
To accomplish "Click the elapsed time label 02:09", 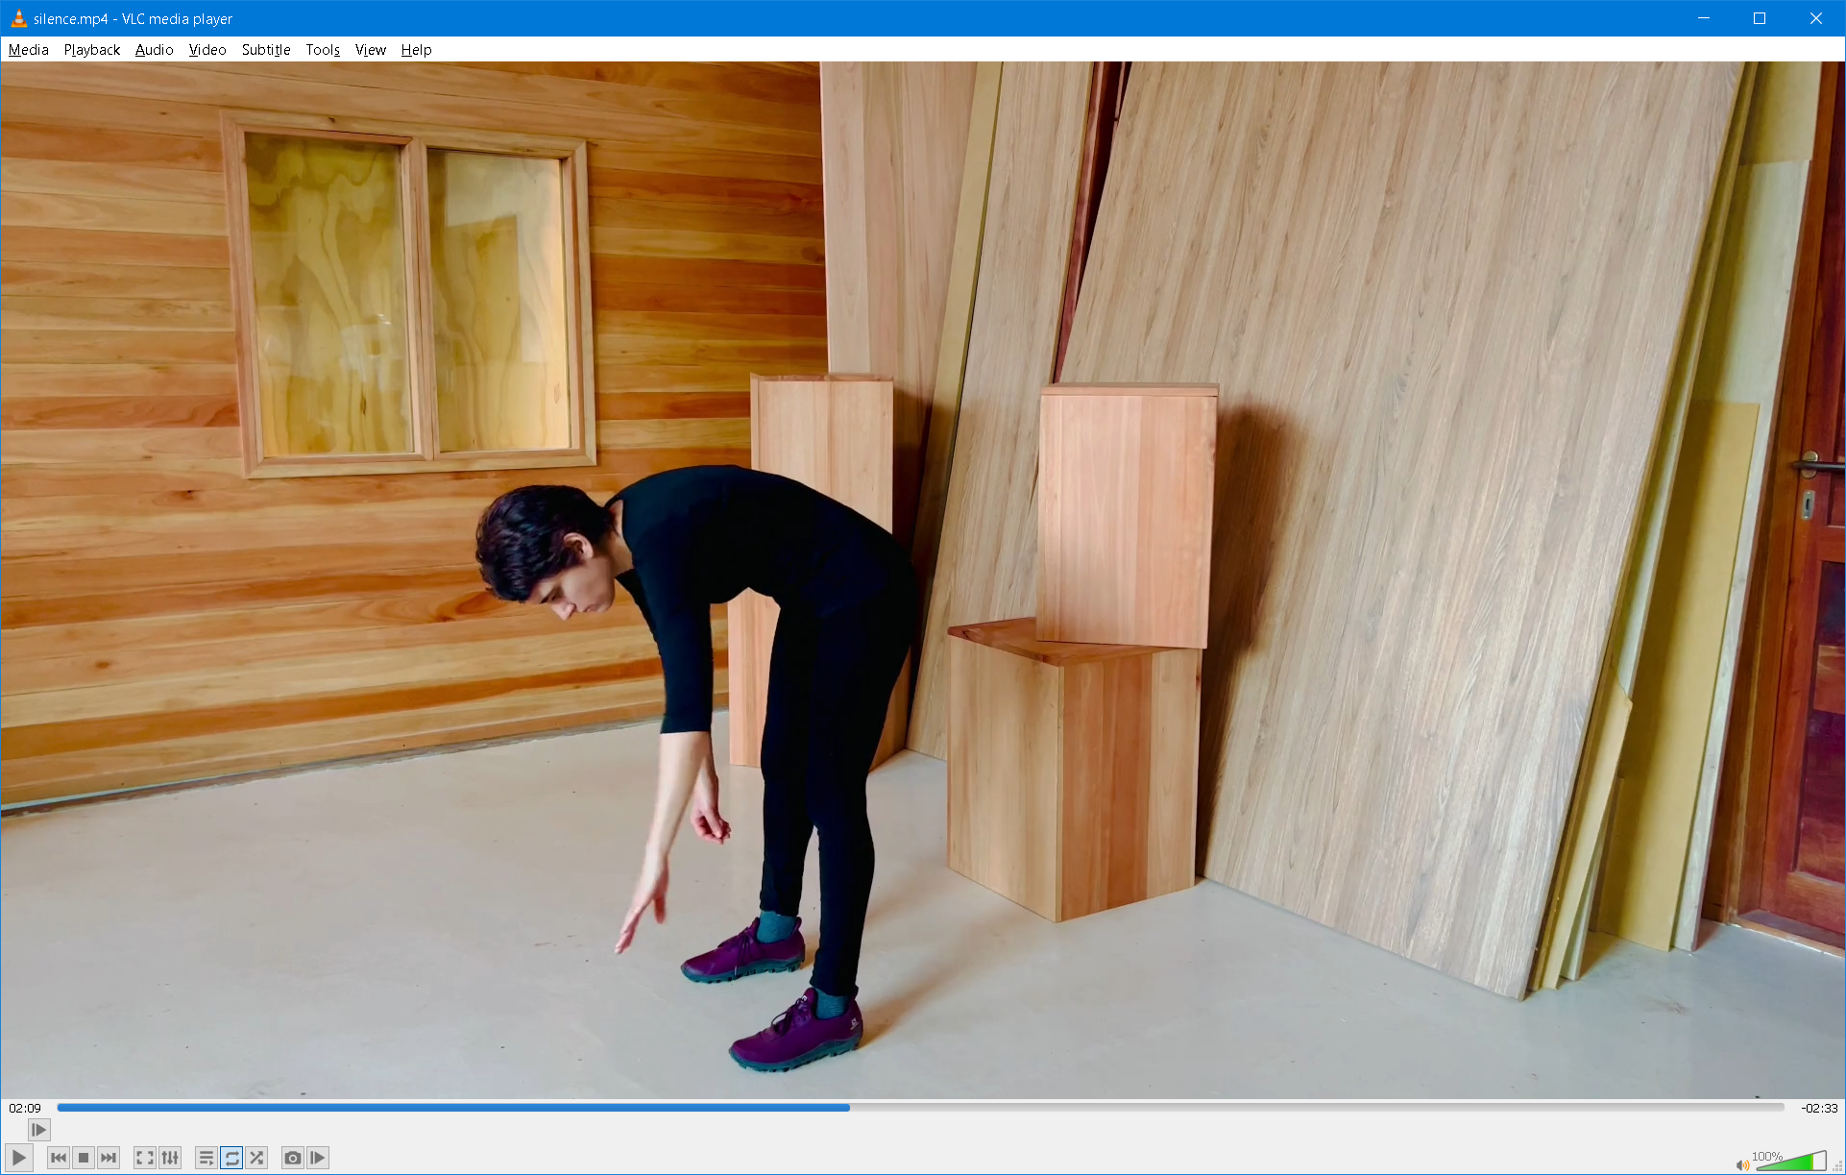I will pos(25,1108).
